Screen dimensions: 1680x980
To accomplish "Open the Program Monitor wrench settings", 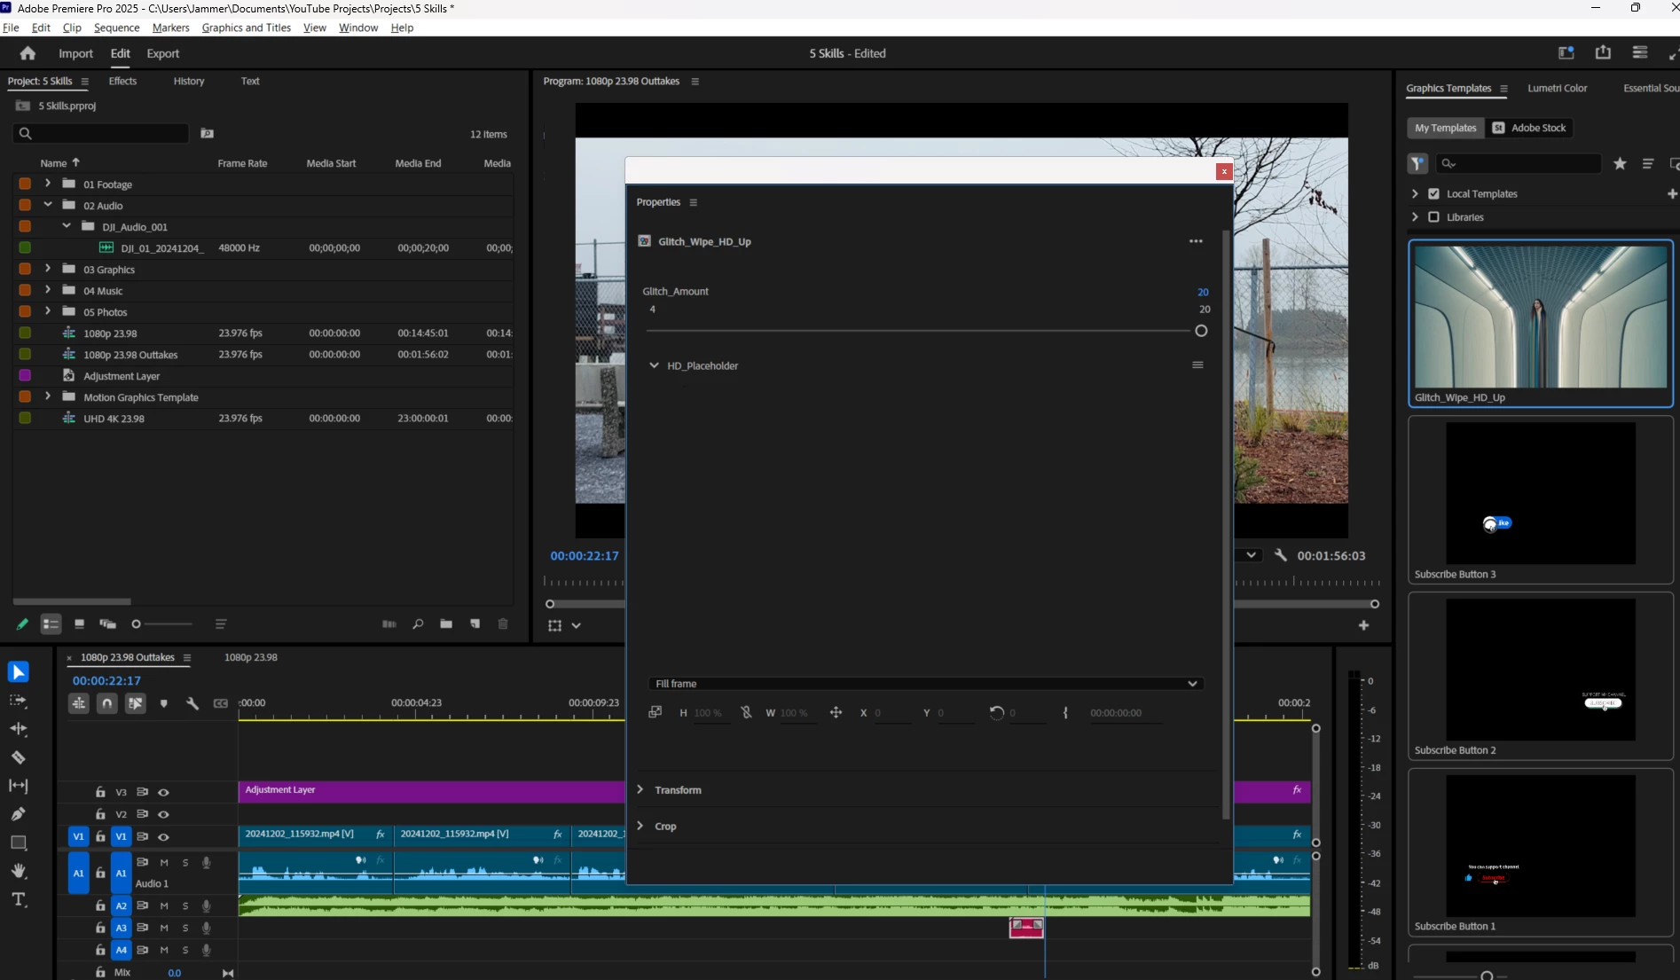I will pyautogui.click(x=1280, y=555).
